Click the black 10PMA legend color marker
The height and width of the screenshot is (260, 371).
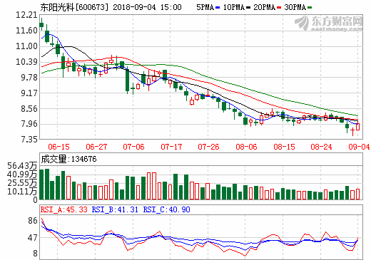pos(248,8)
